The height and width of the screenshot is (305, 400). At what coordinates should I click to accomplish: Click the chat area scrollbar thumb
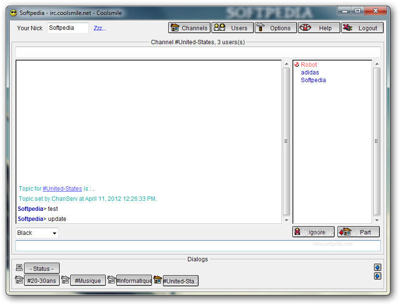coord(287,141)
